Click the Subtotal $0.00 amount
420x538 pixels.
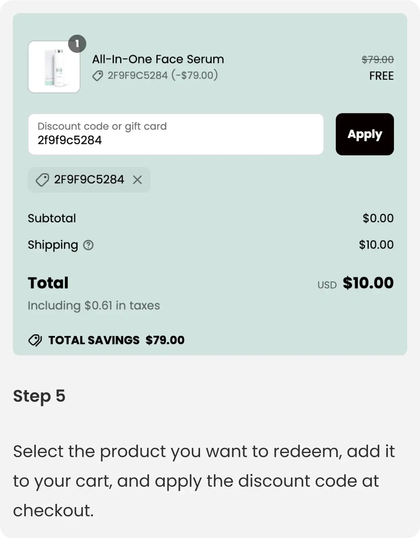click(378, 218)
